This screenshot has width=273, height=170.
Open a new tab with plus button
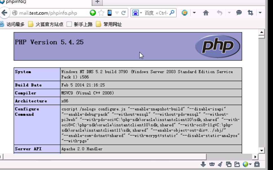(97, 2)
